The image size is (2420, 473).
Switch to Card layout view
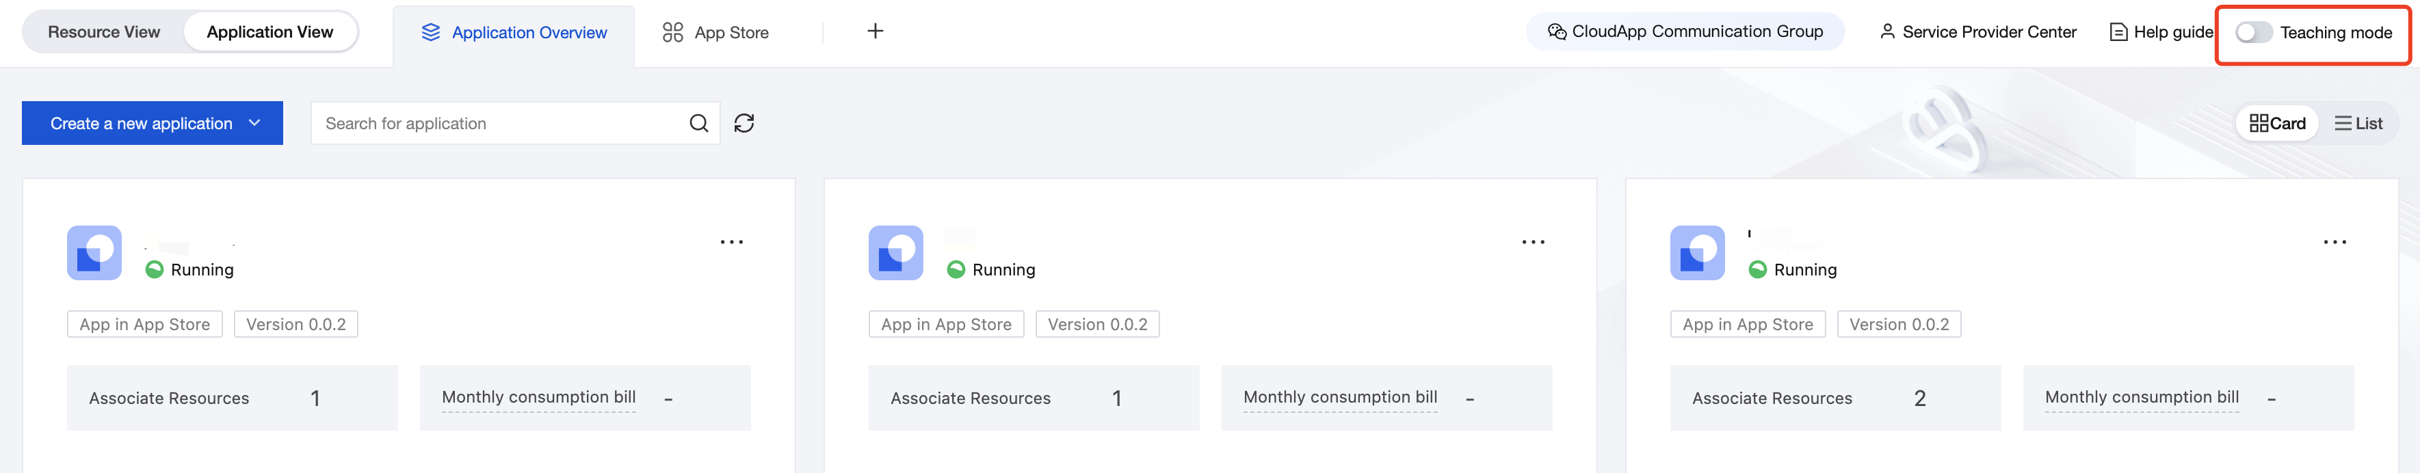pos(2277,124)
